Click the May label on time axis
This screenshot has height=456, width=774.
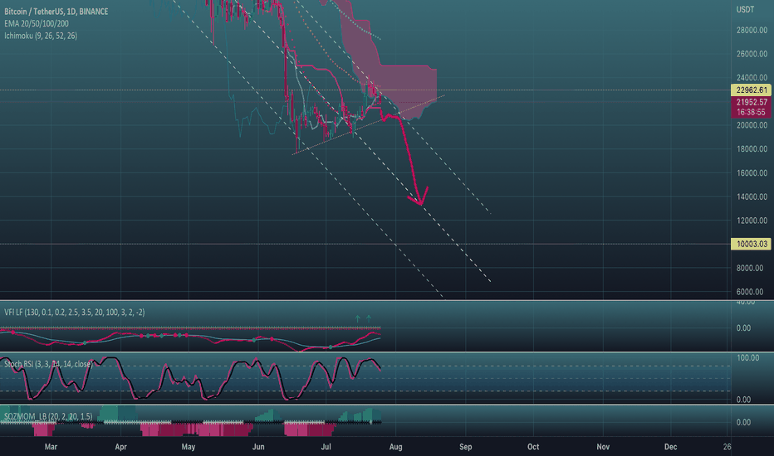tap(188, 447)
